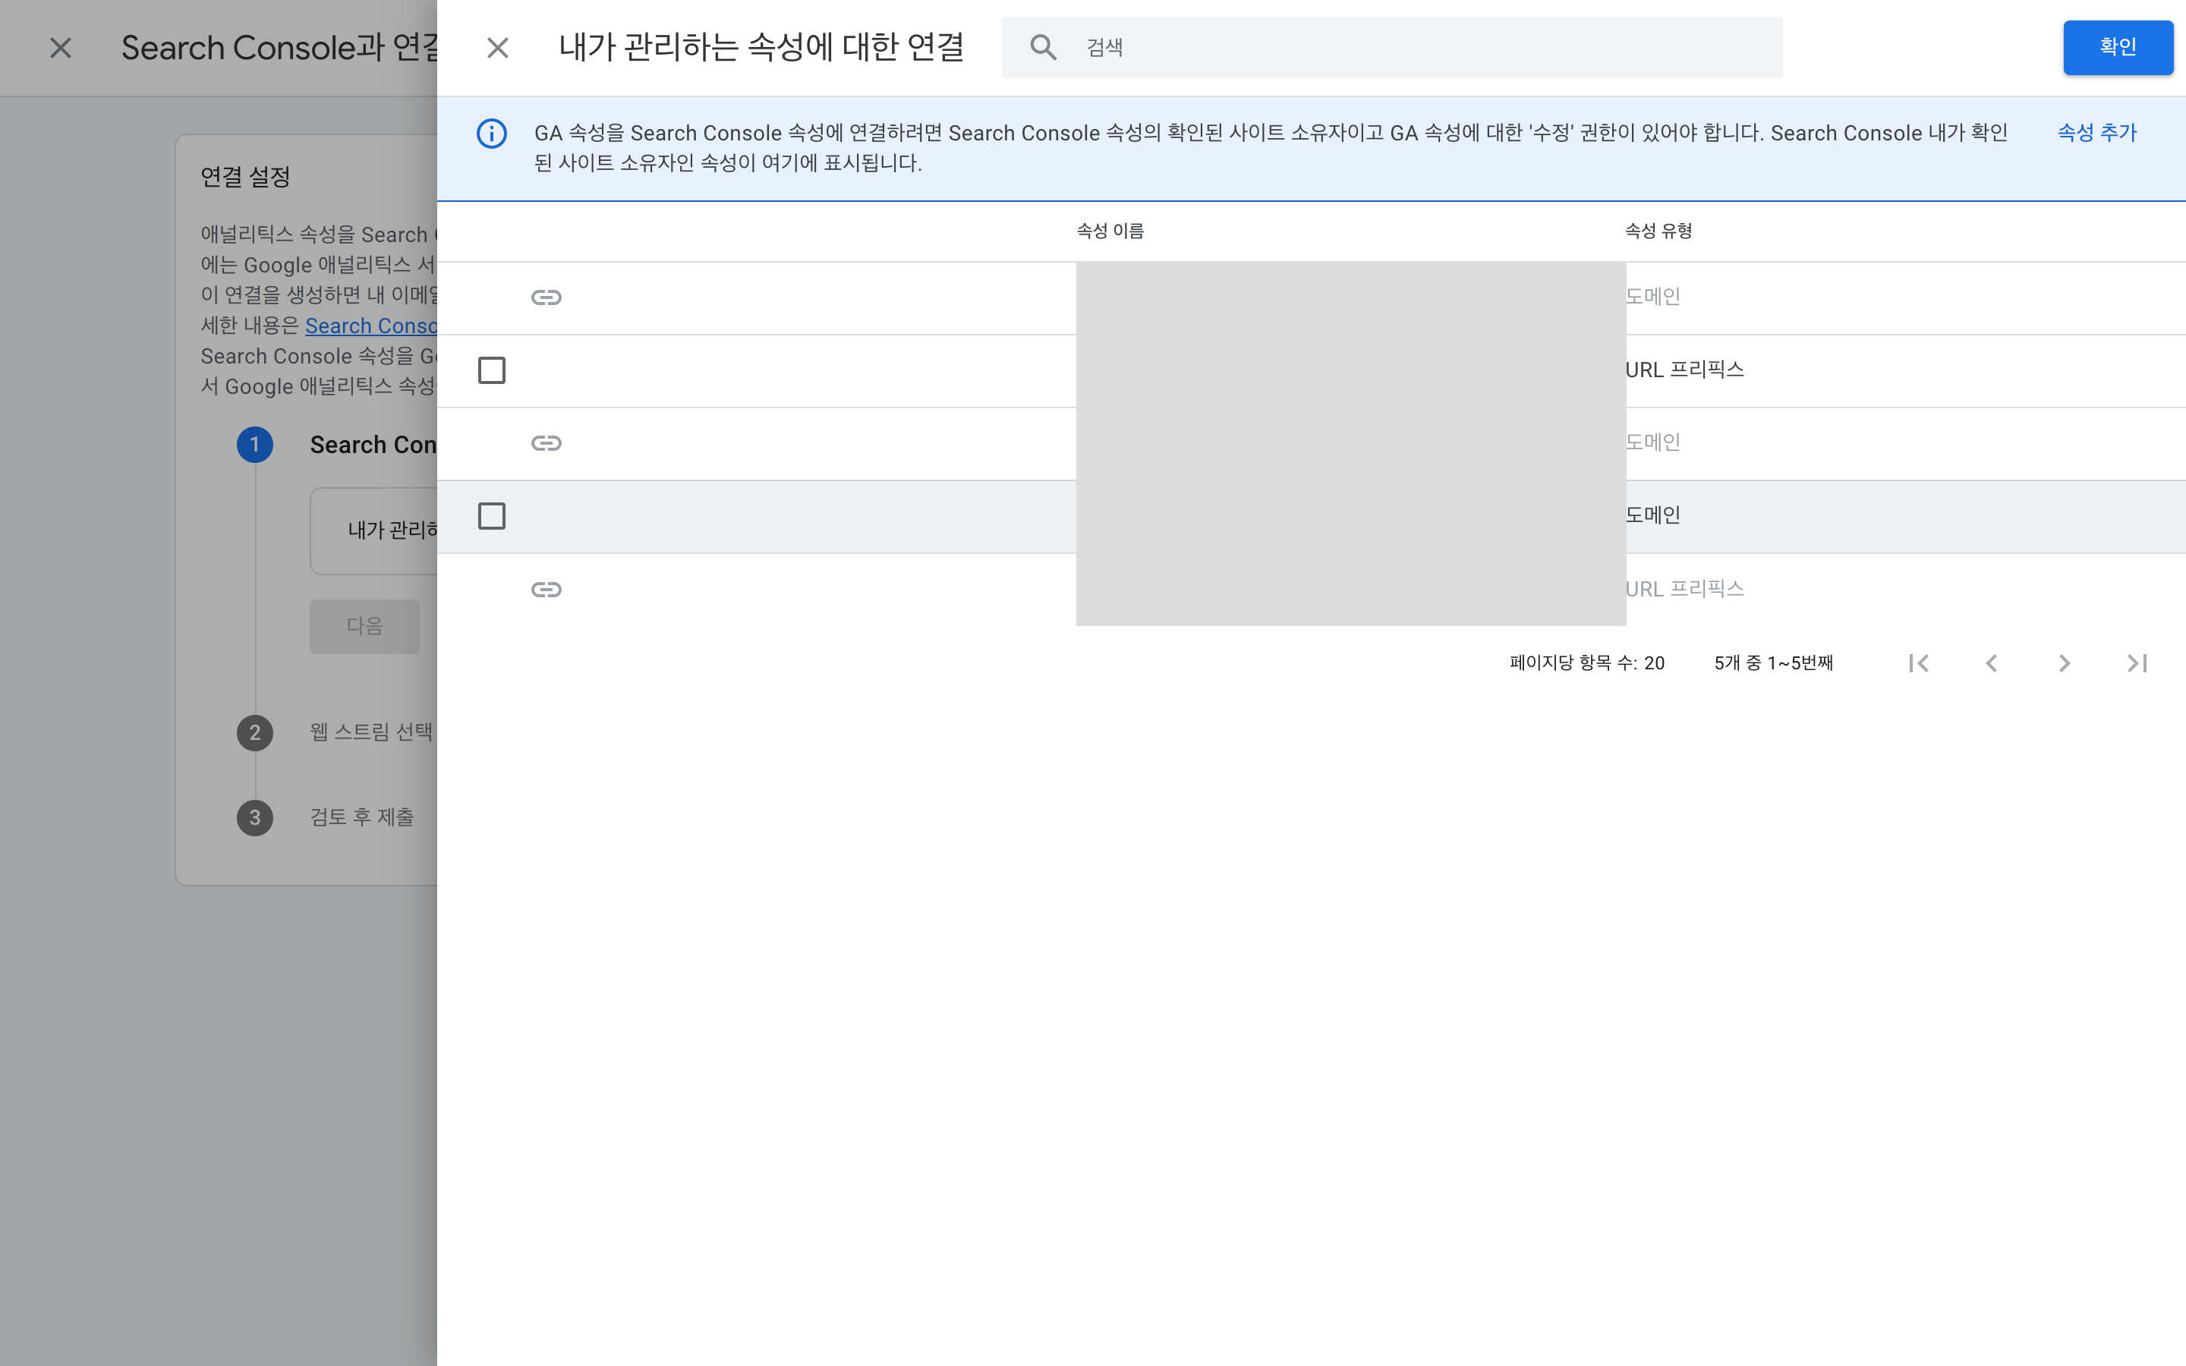Screen dimensions: 2186x1366
Task: Click the highlighted row's 도메인 type cell
Action: pyautogui.click(x=1652, y=516)
